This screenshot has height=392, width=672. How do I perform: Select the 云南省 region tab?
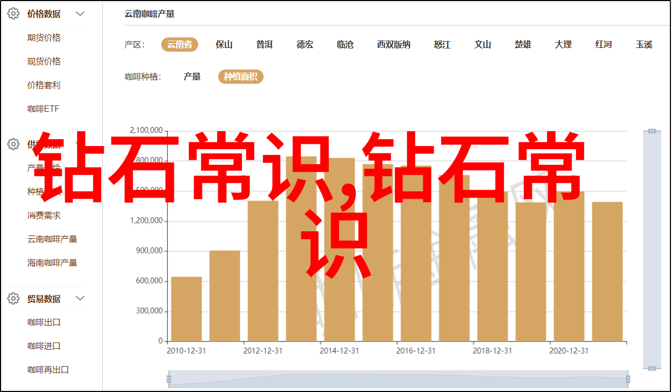click(180, 45)
